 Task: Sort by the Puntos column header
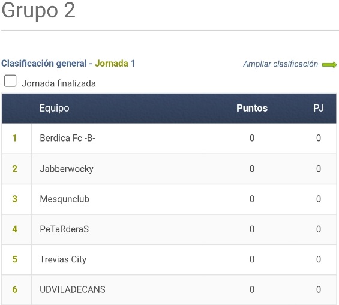[x=252, y=108]
